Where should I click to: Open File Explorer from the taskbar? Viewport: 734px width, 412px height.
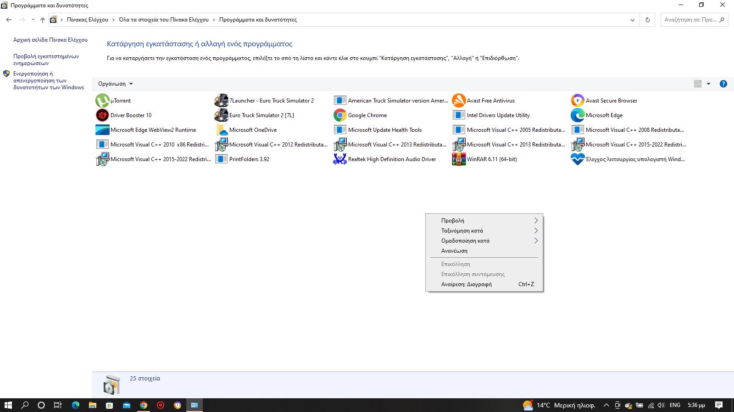point(92,405)
